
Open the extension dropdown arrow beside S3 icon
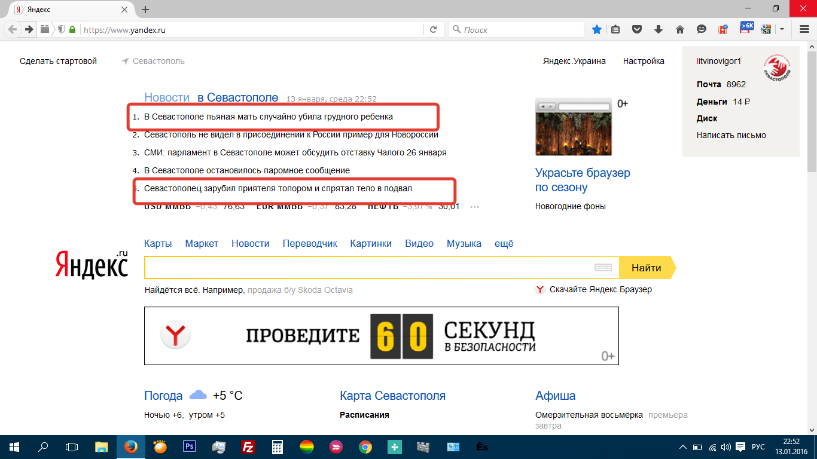click(x=782, y=29)
